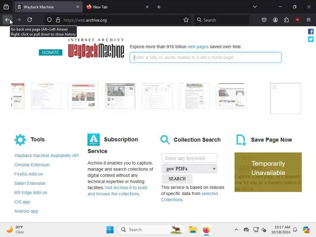Focus the Wayback URL search field

click(206, 57)
